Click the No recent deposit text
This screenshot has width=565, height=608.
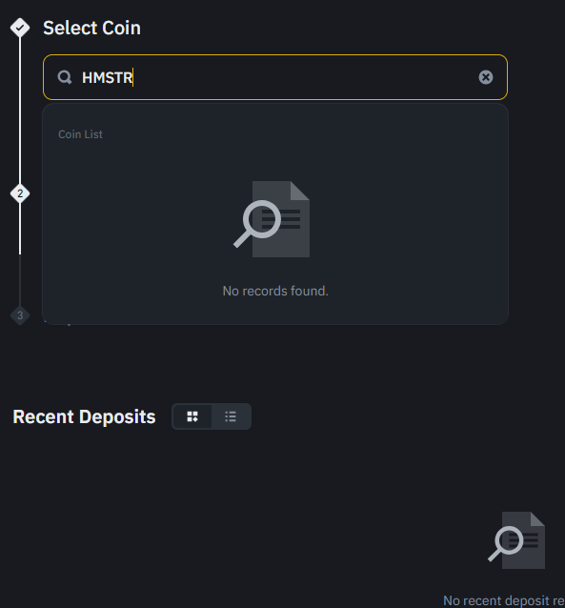[x=504, y=600]
